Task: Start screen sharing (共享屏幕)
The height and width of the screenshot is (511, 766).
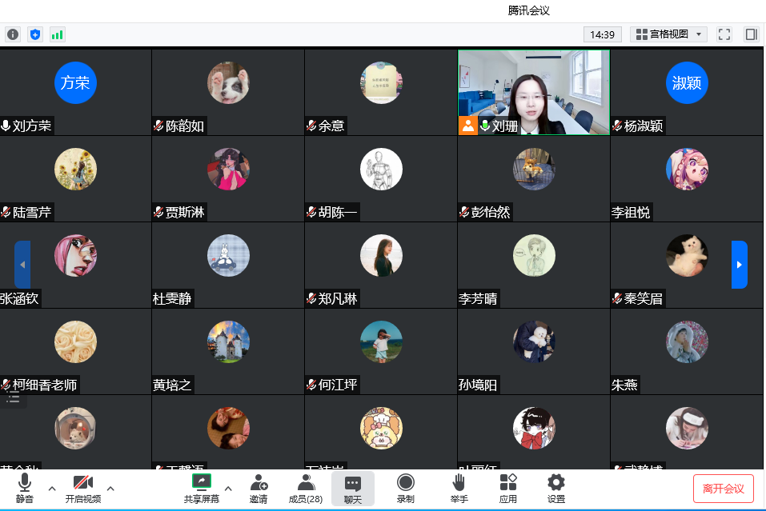Action: click(x=201, y=488)
